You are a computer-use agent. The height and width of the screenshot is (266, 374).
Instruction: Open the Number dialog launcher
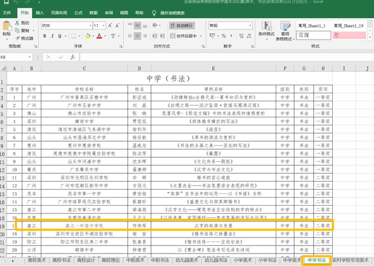click(252, 46)
